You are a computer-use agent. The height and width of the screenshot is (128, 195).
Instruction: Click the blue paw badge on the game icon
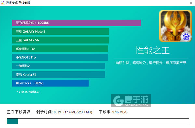(186, 36)
